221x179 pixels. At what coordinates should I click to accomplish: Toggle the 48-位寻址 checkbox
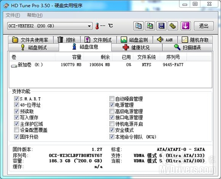tap(16, 105)
